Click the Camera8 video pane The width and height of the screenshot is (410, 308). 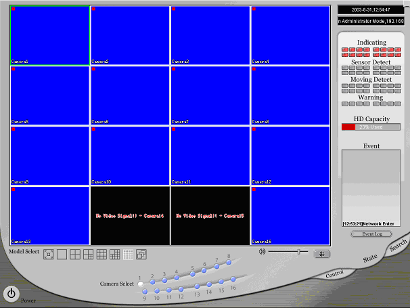290,95
